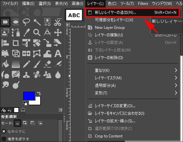
Task: Select the Smudge tool
Action: point(5,85)
